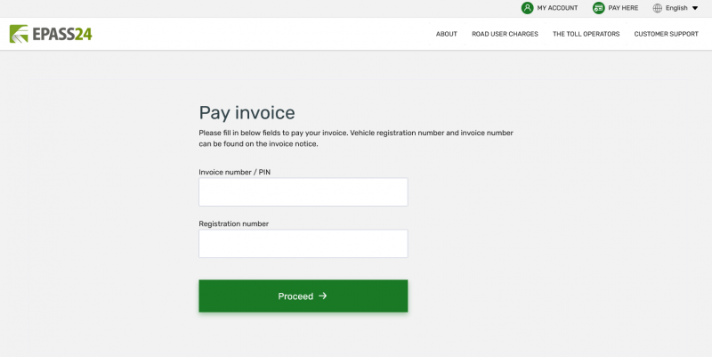The width and height of the screenshot is (712, 357).
Task: Go to The Toll Operators page
Action: (586, 34)
